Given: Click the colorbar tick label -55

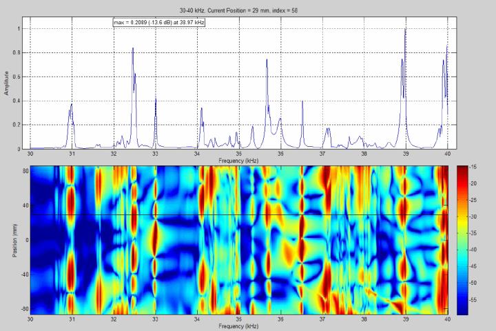Looking at the screenshot, I should tap(473, 299).
